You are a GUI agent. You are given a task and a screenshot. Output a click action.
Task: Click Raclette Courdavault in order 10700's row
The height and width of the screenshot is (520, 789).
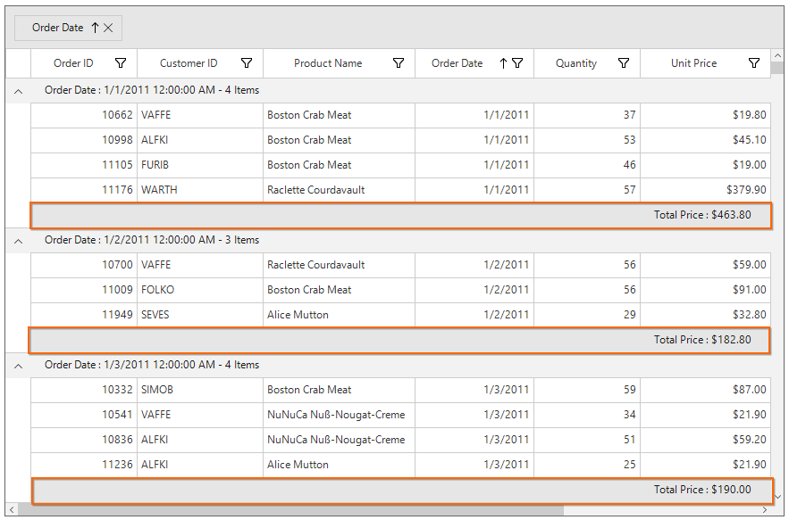pyautogui.click(x=318, y=265)
